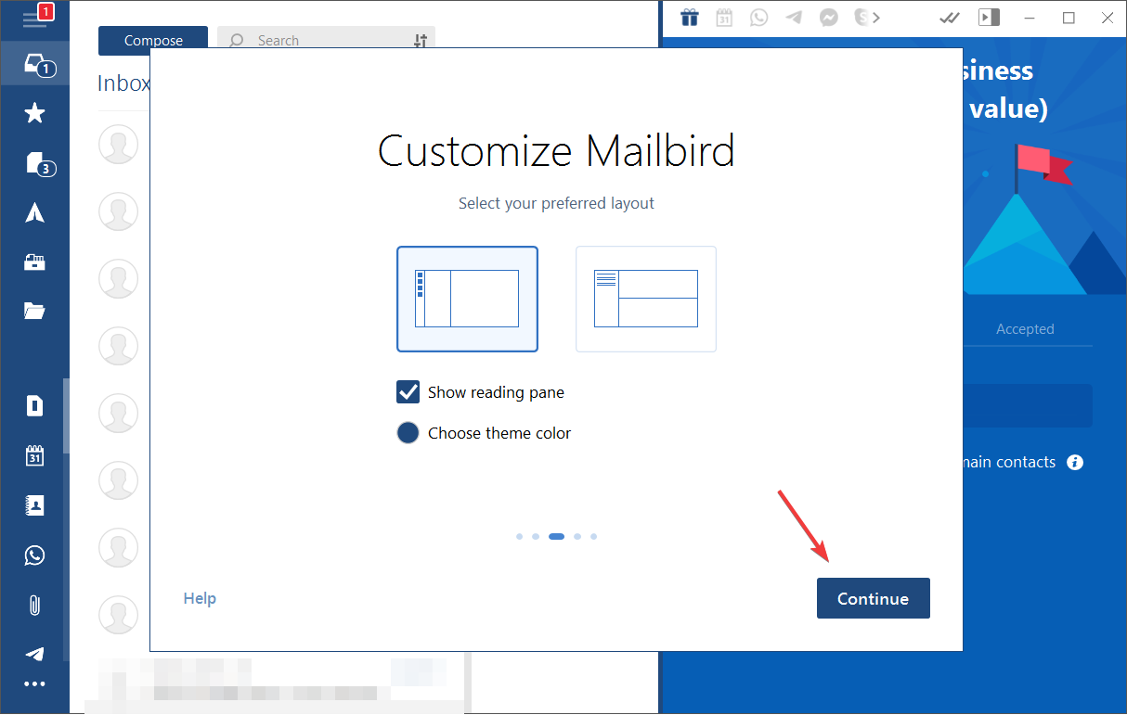
Task: Open the Attachments paperclip icon
Action: click(x=34, y=606)
